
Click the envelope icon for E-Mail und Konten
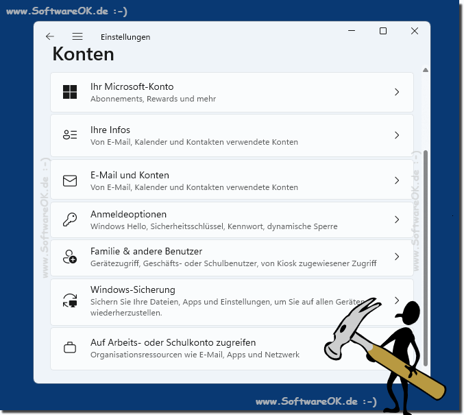click(70, 180)
